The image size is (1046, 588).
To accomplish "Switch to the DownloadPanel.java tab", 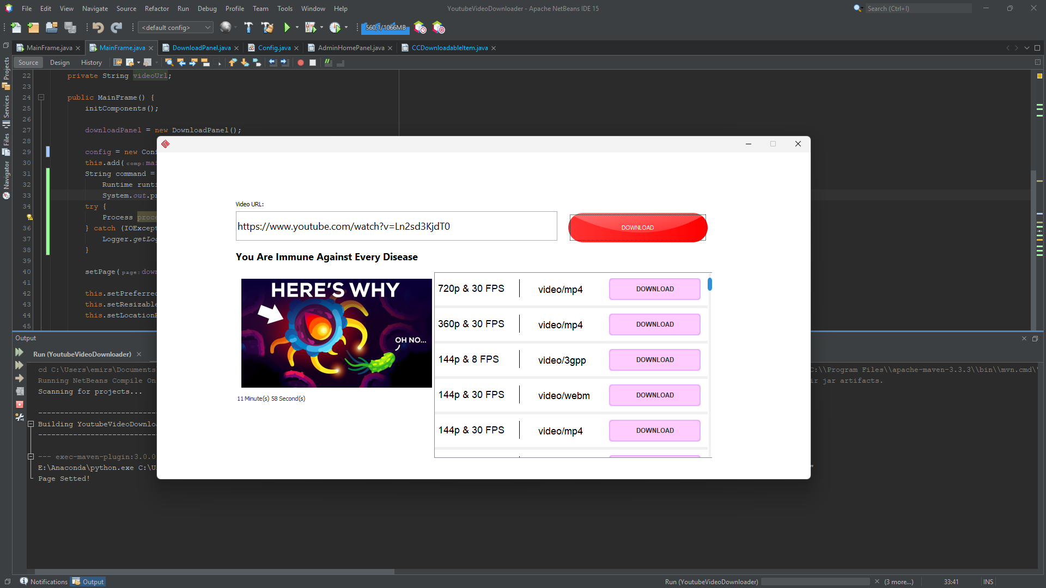I will pos(201,48).
